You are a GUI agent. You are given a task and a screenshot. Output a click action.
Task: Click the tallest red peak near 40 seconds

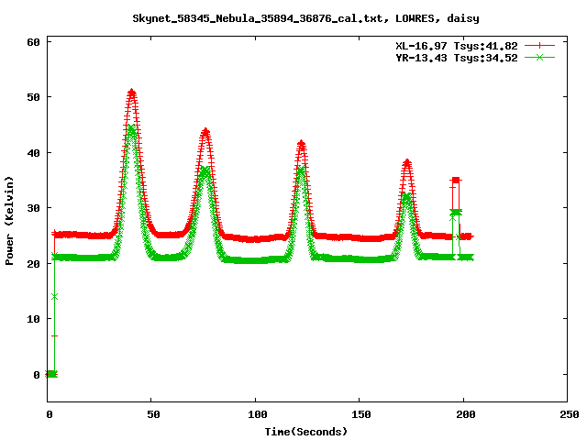click(x=131, y=92)
